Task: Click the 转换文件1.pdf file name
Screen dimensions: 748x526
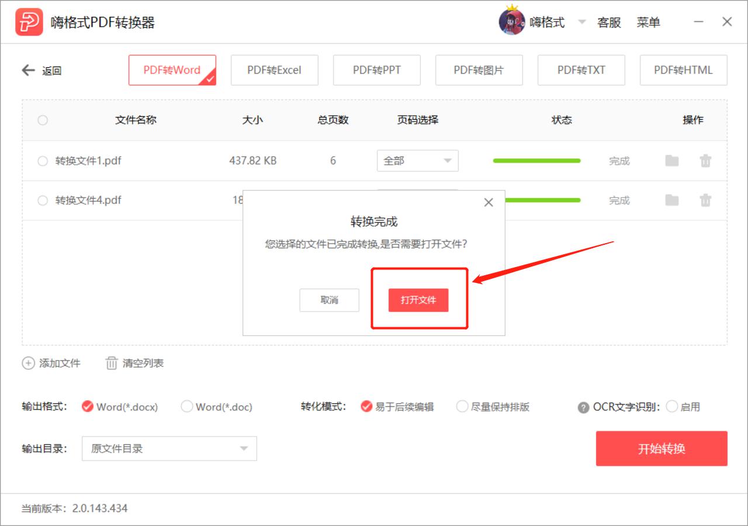Action: [x=88, y=161]
